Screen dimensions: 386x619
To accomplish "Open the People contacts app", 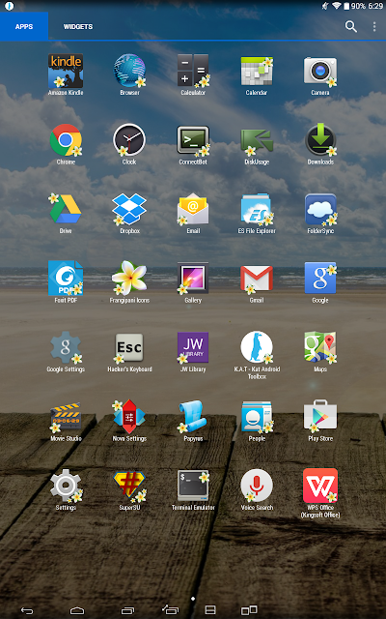I will pos(257,417).
